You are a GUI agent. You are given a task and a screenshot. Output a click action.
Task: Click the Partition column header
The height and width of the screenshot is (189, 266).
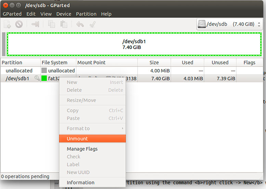[21, 62]
